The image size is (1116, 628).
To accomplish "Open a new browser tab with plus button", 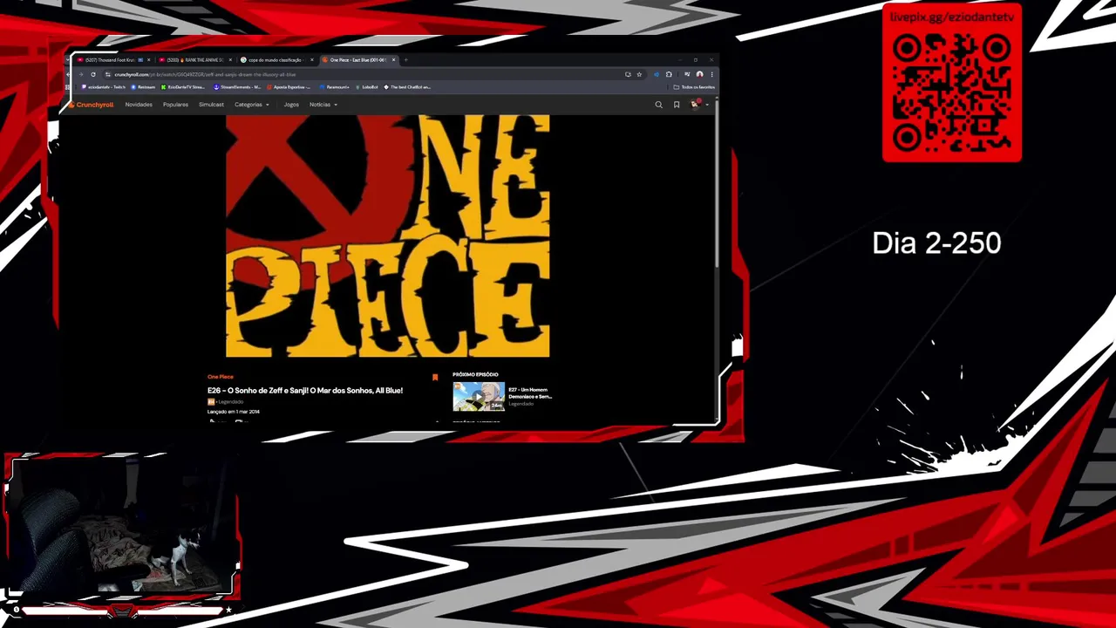I will [405, 60].
